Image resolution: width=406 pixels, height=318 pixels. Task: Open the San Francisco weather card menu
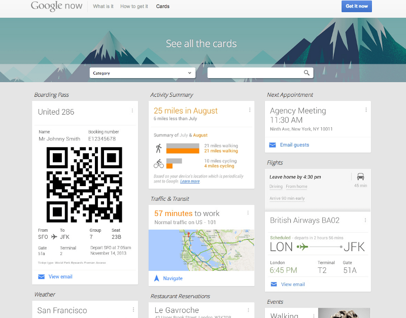(133, 309)
